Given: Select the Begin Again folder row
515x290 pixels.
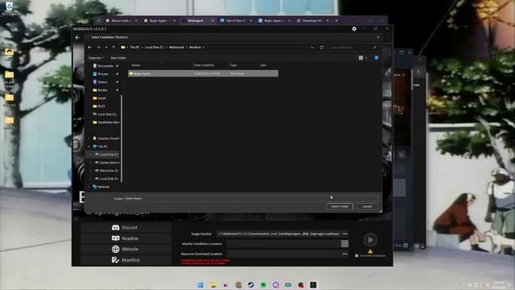Looking at the screenshot, I should [x=204, y=73].
